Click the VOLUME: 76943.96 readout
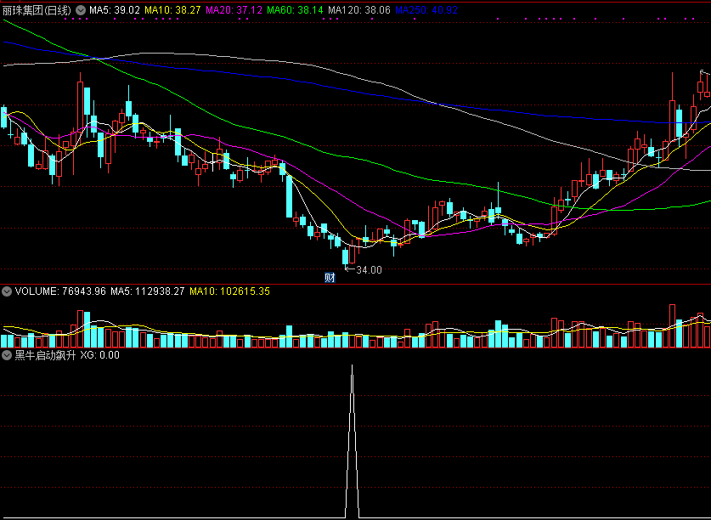The height and width of the screenshot is (520, 711). [60, 291]
